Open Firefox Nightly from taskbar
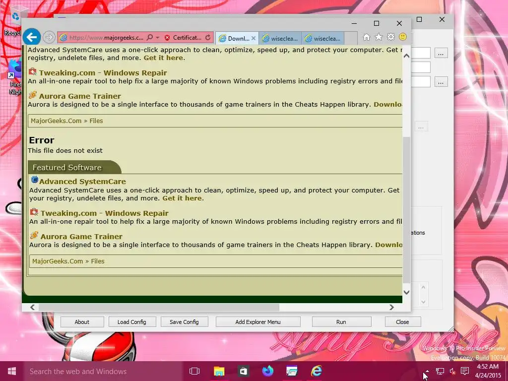508x381 pixels. point(267,371)
